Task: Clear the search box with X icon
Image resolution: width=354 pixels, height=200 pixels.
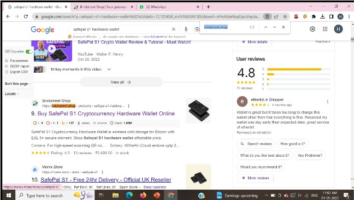Action: pos(173,29)
